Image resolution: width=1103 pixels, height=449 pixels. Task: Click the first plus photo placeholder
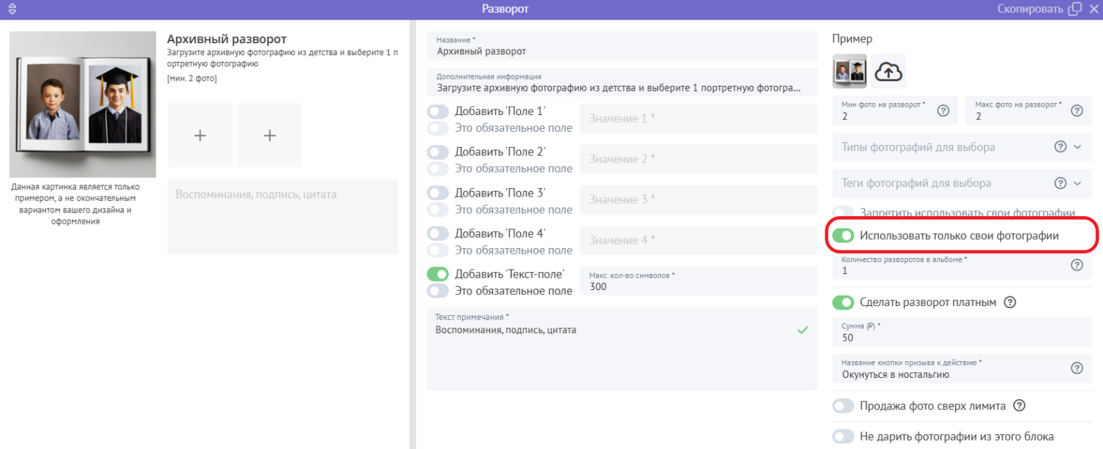pyautogui.click(x=200, y=135)
